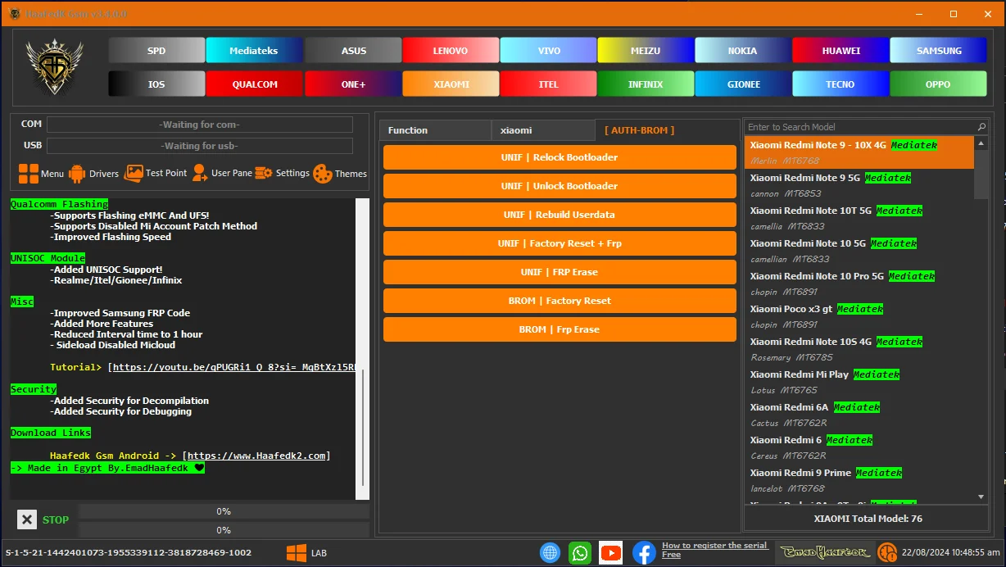Screen dimensions: 1006x567
Task: Select Xiaomi Redmi 6A model
Action: pos(859,415)
